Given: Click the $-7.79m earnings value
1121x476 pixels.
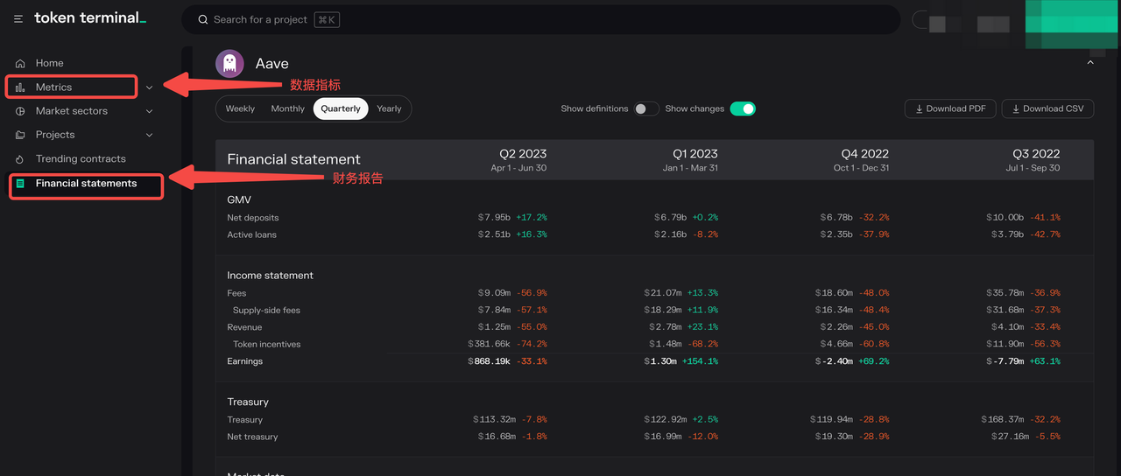Looking at the screenshot, I should click(x=1005, y=361).
